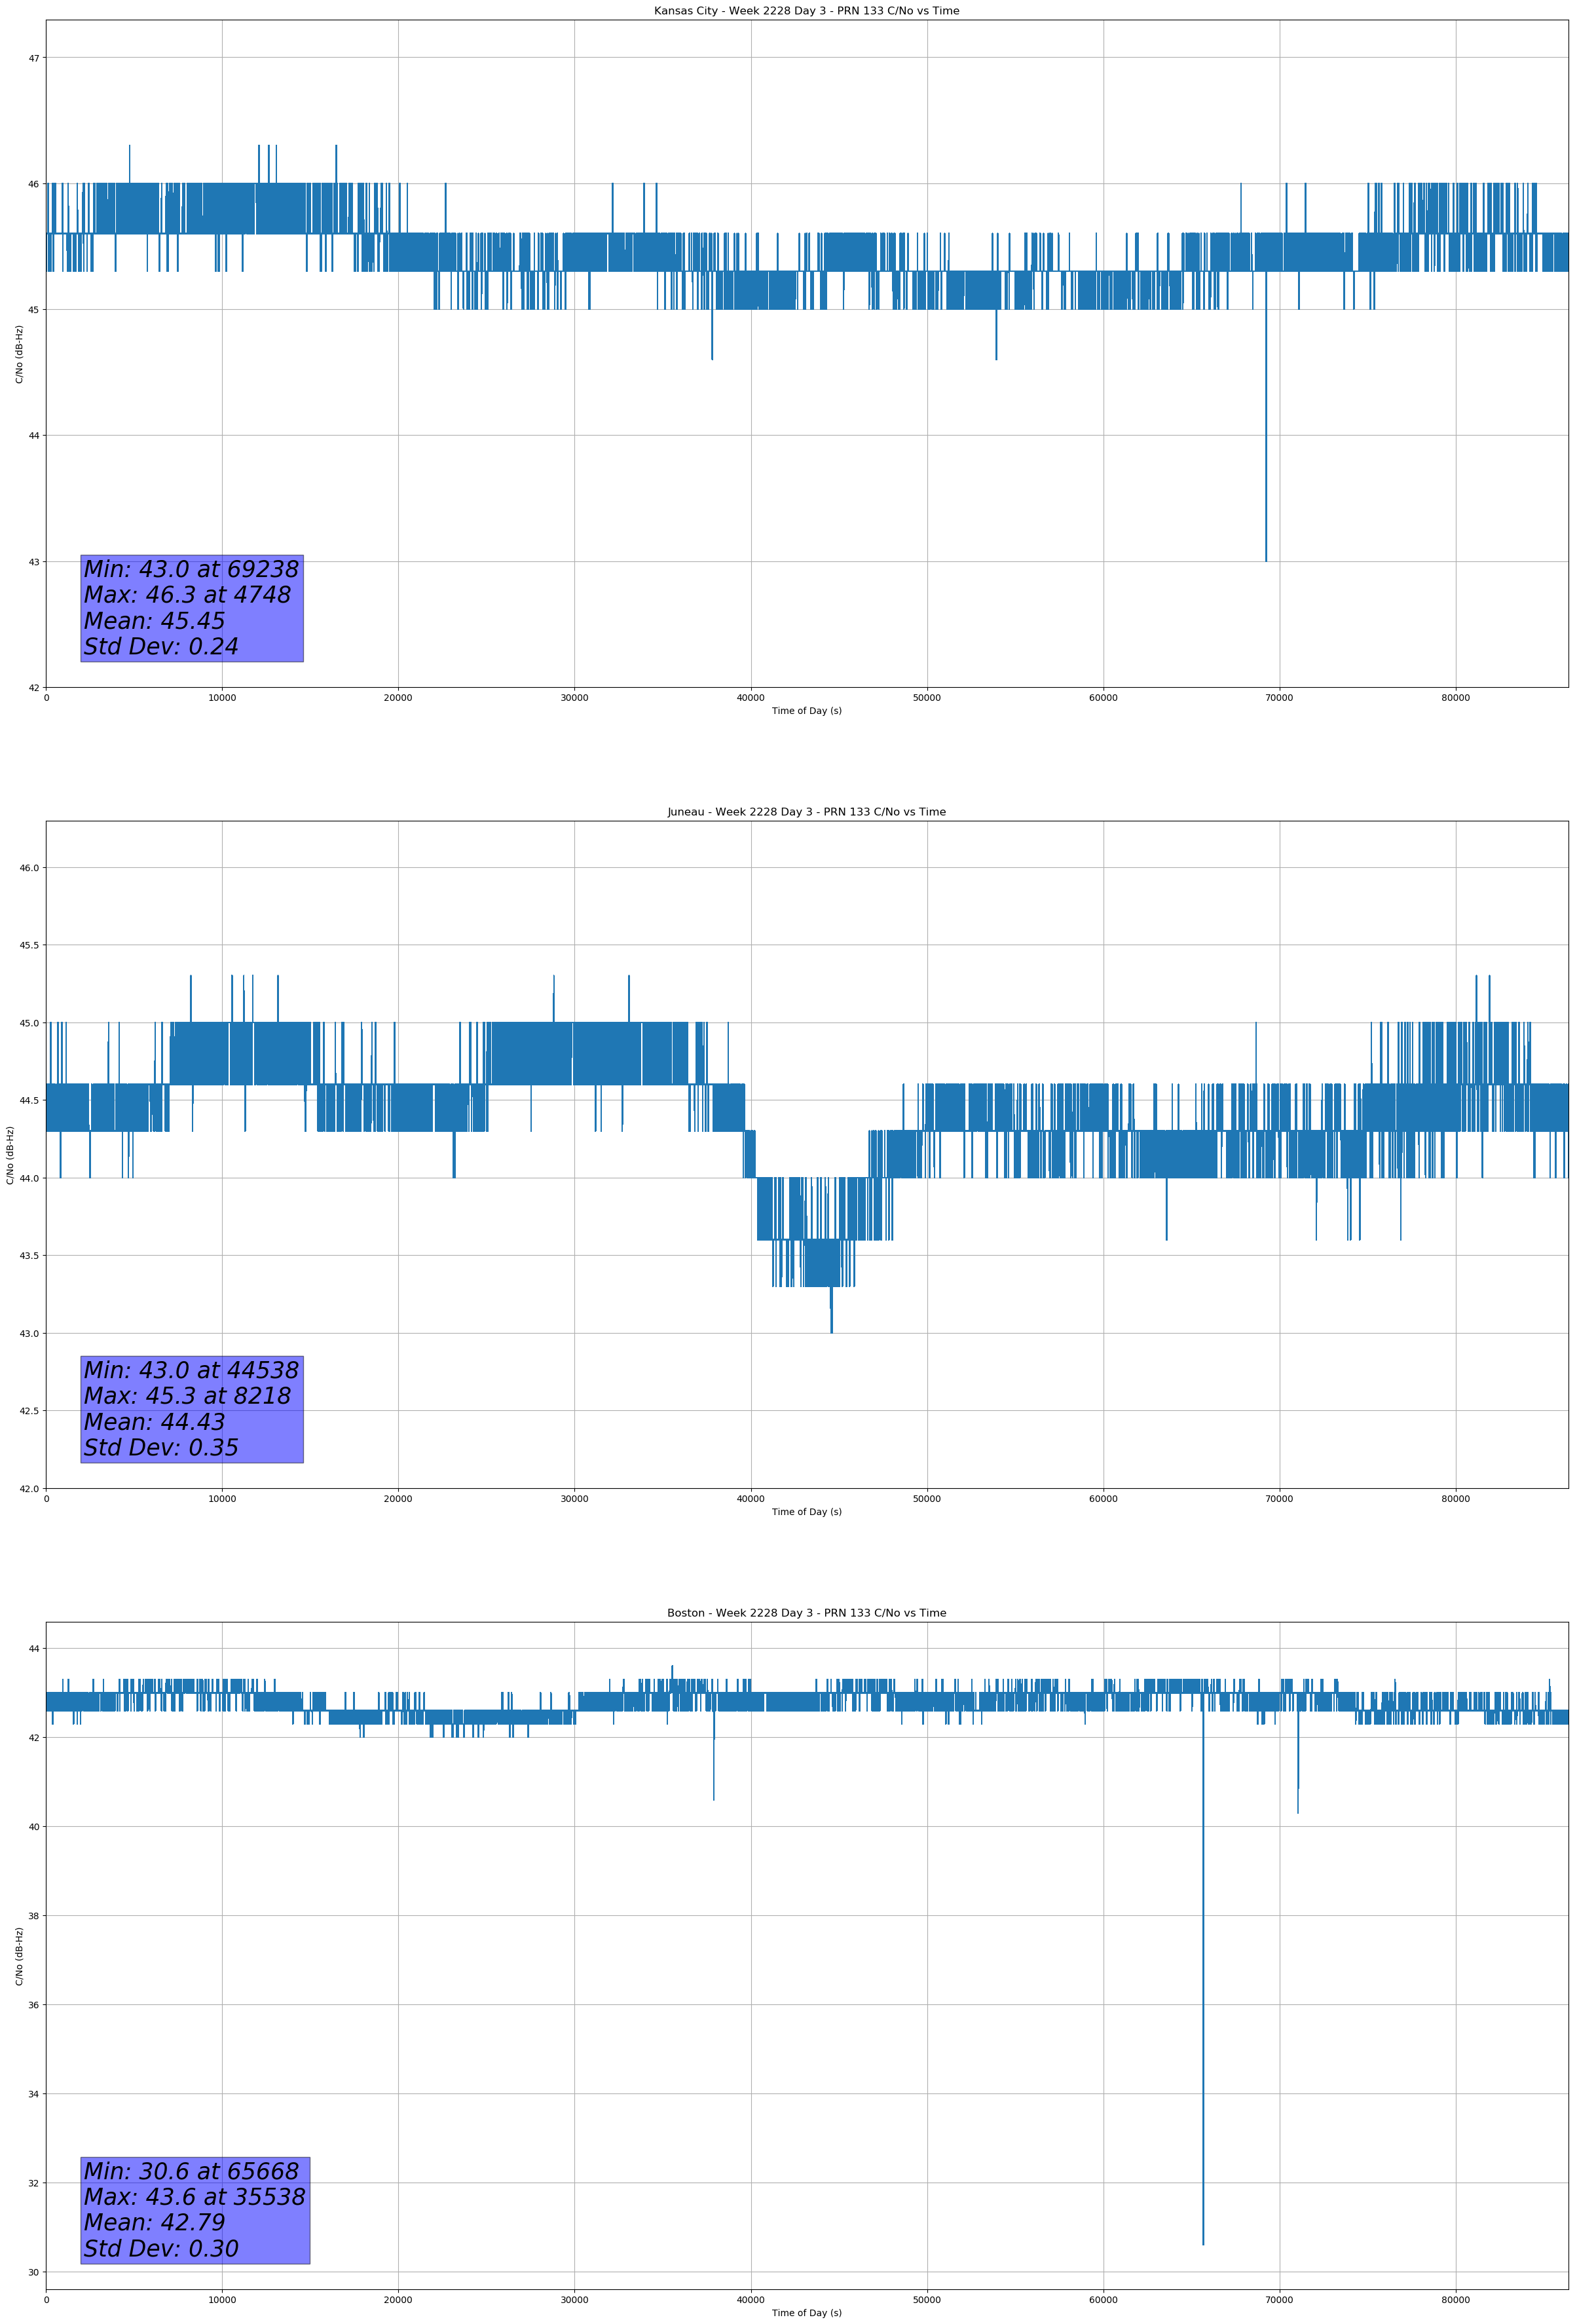The width and height of the screenshot is (1577, 2324).
Task: Select 'Min: 43.0 at 44538' in Juneau stats
Action: [191, 1370]
